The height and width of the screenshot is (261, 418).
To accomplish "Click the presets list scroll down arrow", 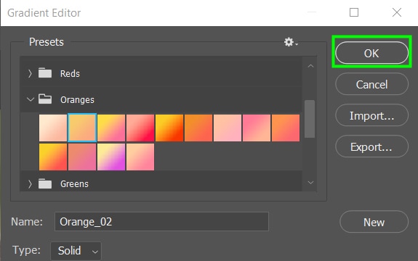I will [310, 183].
